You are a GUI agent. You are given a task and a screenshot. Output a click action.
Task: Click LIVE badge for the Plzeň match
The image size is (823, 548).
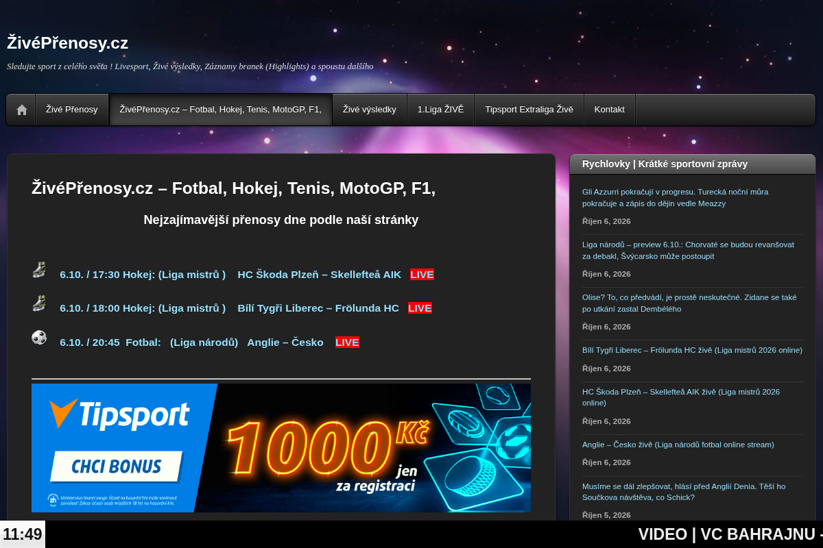422,275
